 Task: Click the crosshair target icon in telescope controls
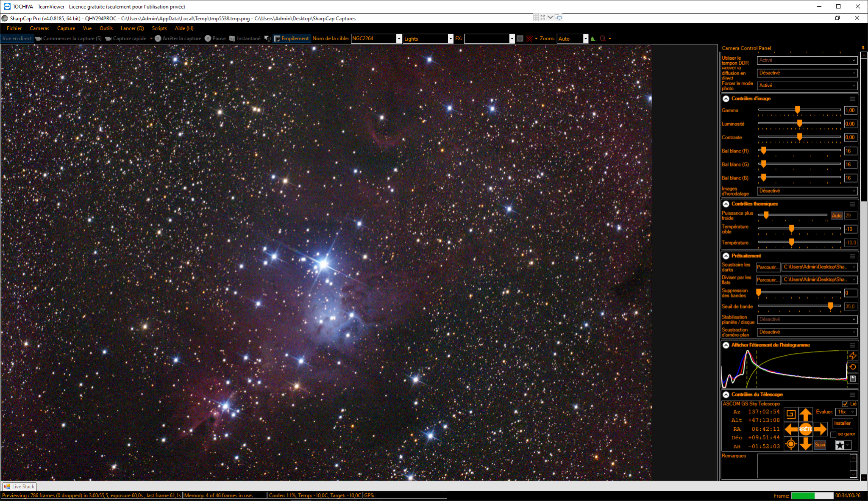click(x=791, y=444)
